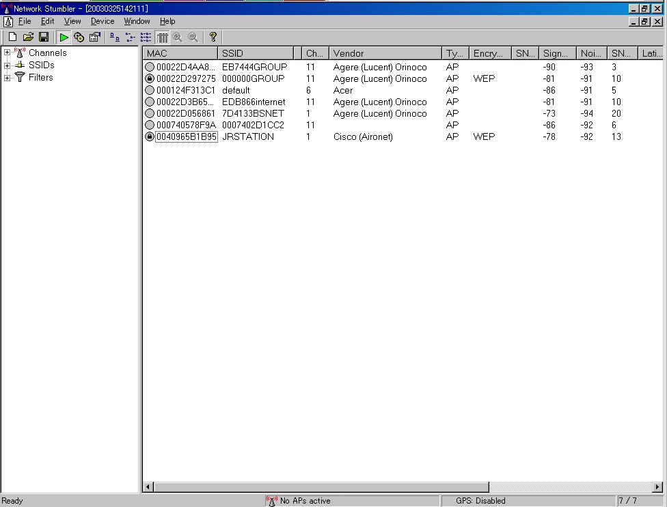Open the options icon in the toolbar
667x507 pixels.
tap(95, 38)
